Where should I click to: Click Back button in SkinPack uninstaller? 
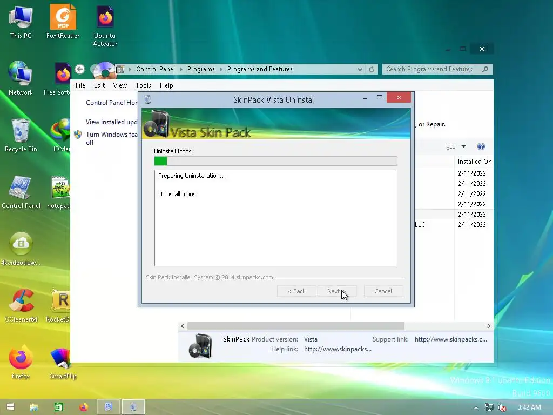[296, 291]
